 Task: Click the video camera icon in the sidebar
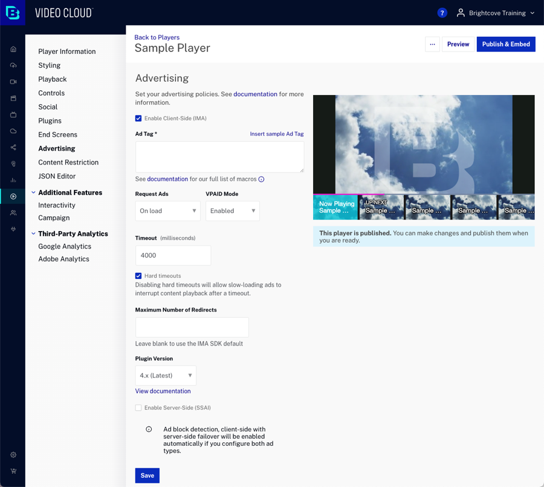point(13,82)
